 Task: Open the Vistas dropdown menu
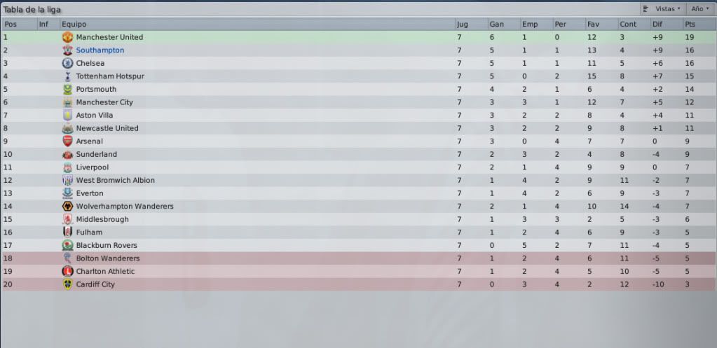662,8
